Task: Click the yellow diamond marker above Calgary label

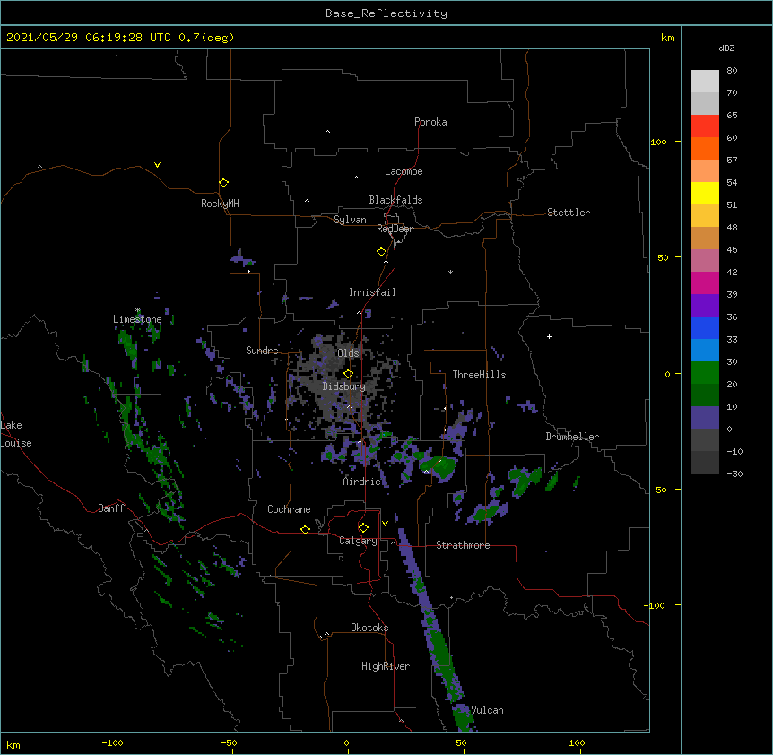Action: pos(363,528)
